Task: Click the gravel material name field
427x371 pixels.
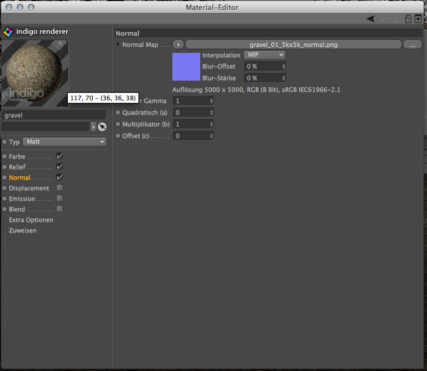Action: (53, 115)
